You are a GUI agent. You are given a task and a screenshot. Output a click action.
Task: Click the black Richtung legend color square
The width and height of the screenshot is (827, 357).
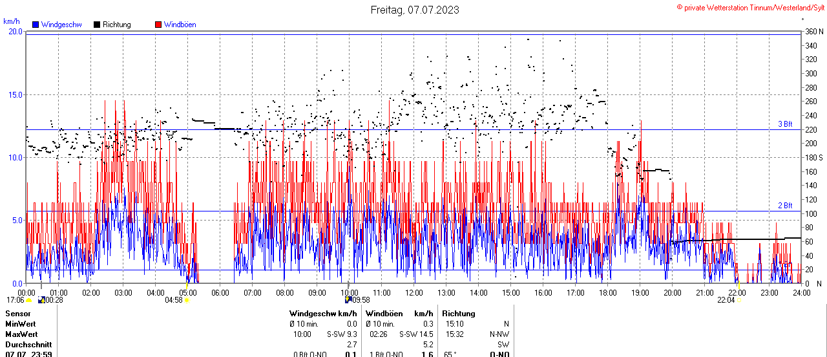click(x=97, y=25)
